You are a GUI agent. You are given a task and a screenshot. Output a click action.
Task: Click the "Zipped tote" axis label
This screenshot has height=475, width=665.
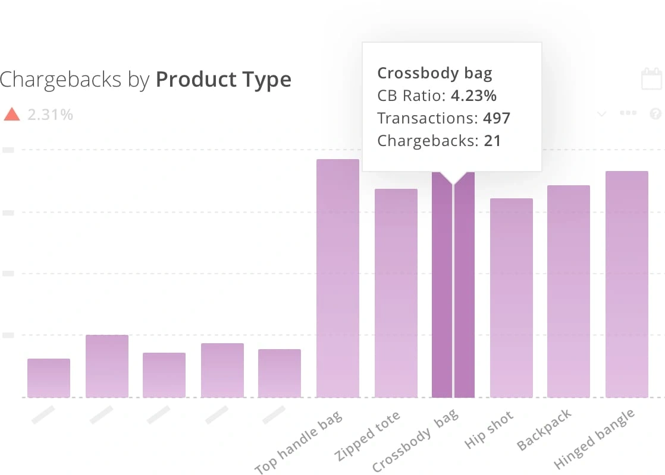point(368,435)
